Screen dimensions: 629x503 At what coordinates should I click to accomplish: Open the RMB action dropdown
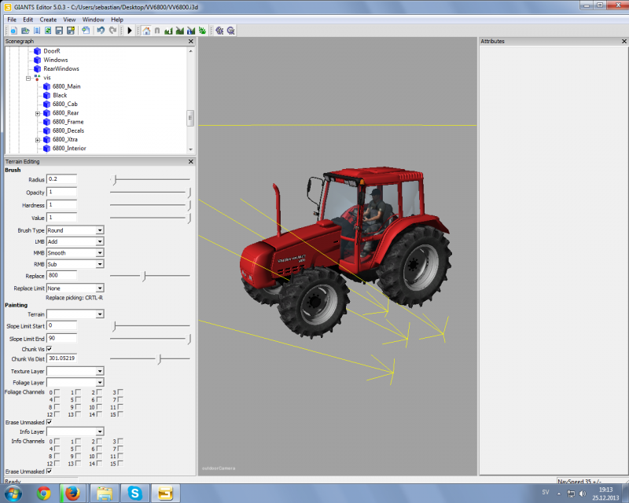click(x=100, y=264)
